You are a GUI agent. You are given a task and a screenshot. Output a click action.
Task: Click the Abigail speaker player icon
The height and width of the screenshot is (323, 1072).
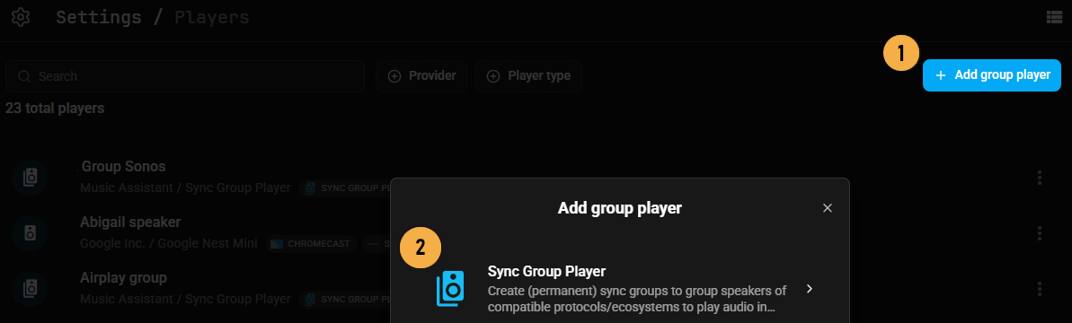click(30, 233)
